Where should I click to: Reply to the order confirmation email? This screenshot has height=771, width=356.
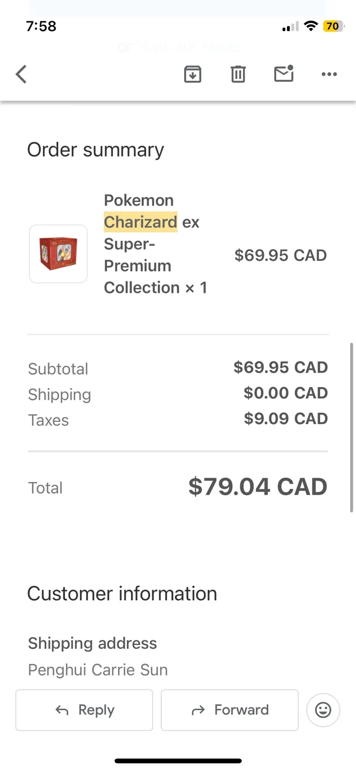coord(84,710)
